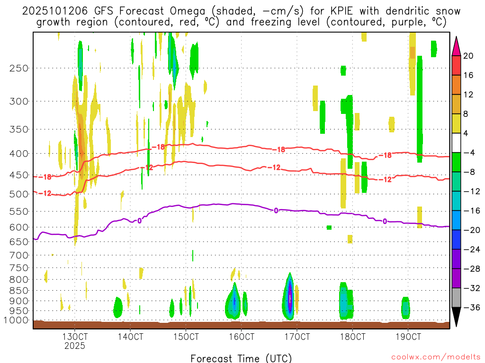This screenshot has width=485, height=363.
Task: Select the 160CT time axis label
Action: [x=241, y=337]
